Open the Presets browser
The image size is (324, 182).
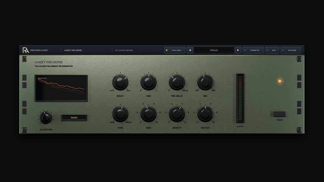(253, 50)
